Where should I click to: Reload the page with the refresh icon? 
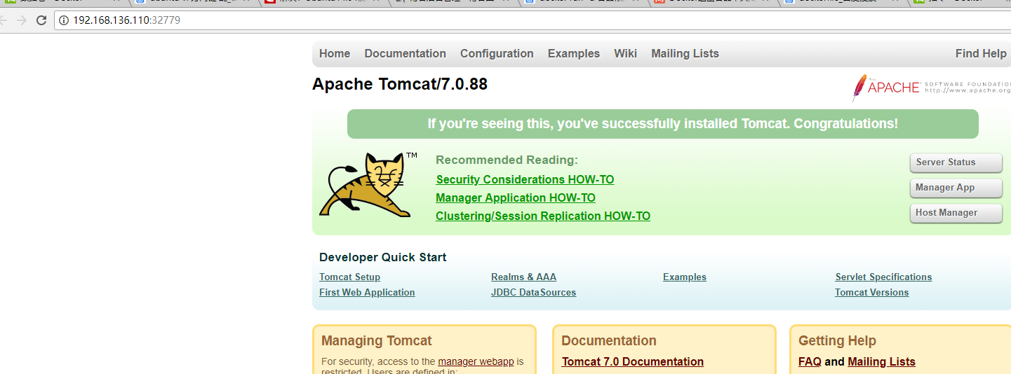click(41, 20)
